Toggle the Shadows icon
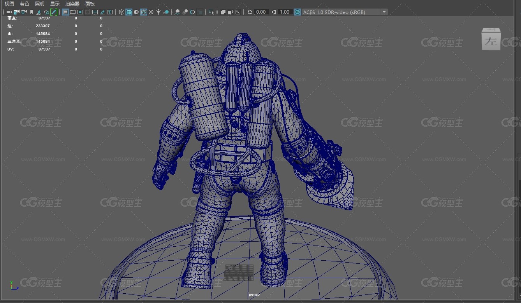 [x=166, y=12]
